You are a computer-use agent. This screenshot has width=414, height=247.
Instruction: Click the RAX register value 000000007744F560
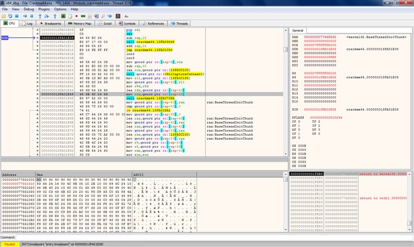(320, 37)
